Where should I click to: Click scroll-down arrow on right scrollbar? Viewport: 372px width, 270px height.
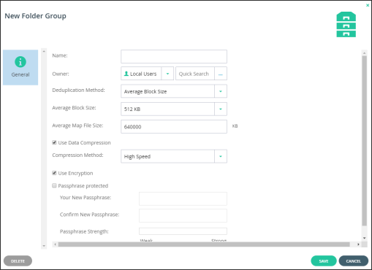[364, 238]
